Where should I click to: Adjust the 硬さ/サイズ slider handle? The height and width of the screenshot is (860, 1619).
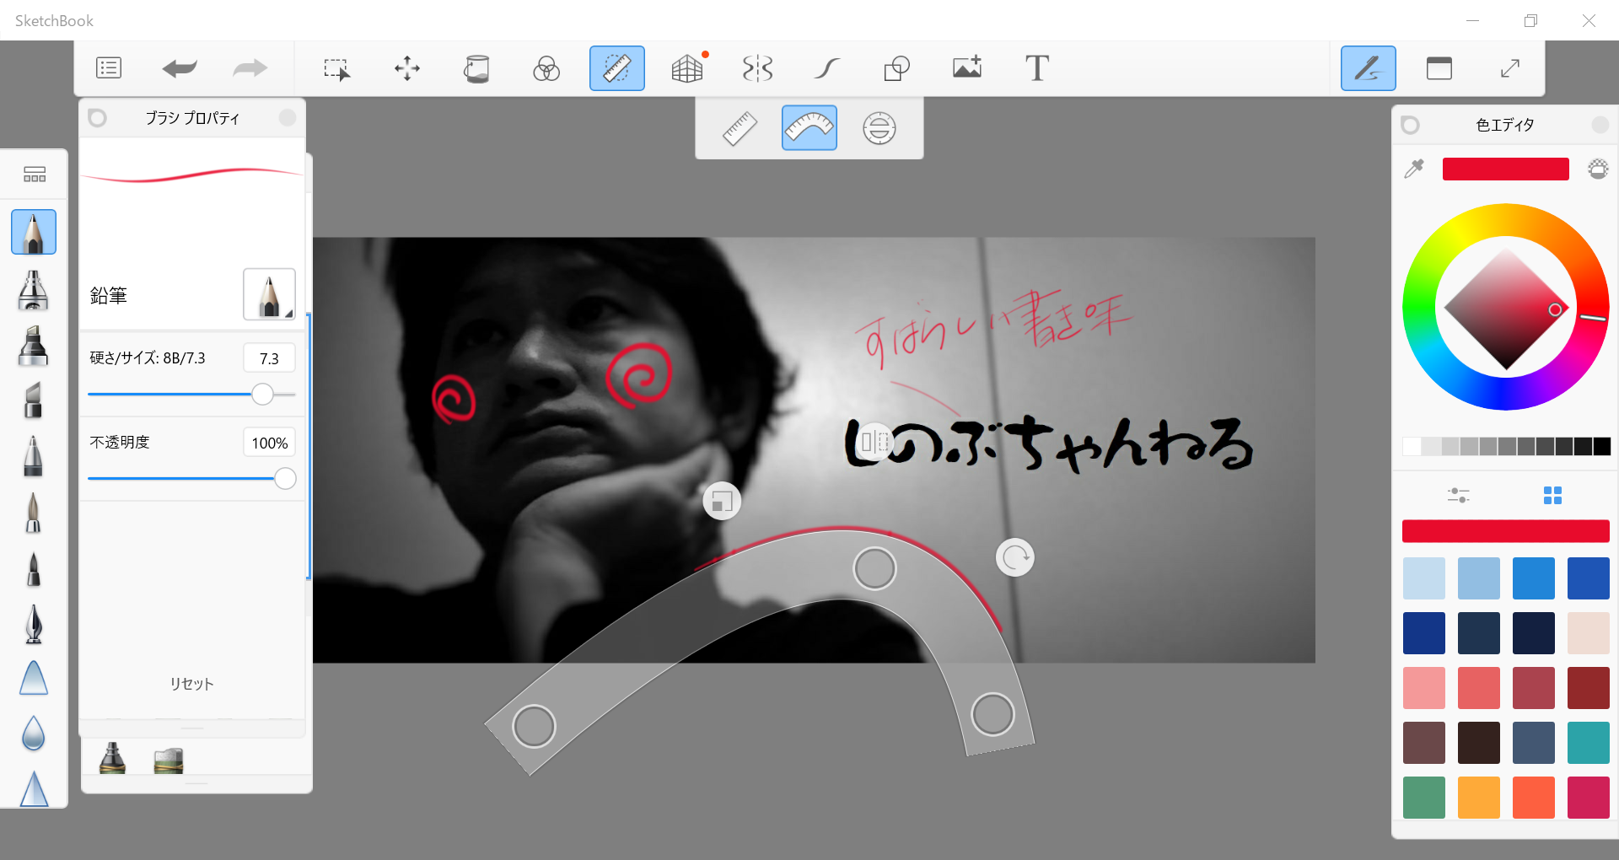pos(263,394)
